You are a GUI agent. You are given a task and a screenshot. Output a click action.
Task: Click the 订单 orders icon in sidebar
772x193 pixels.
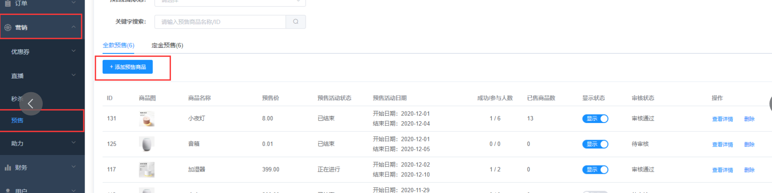8,3
